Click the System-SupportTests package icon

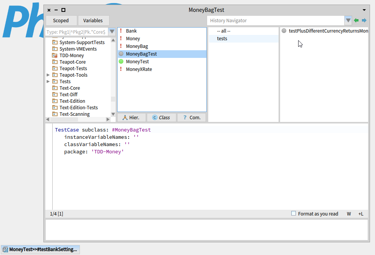[55, 42]
